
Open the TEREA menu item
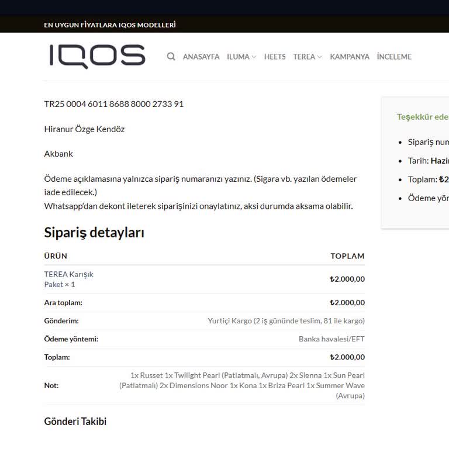[x=304, y=57]
